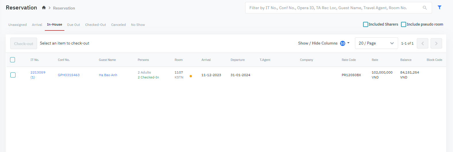Click the Check-out button

coord(24,43)
